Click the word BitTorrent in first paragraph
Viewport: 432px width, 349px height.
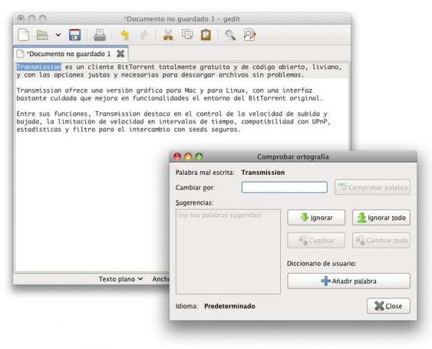pyautogui.click(x=136, y=67)
